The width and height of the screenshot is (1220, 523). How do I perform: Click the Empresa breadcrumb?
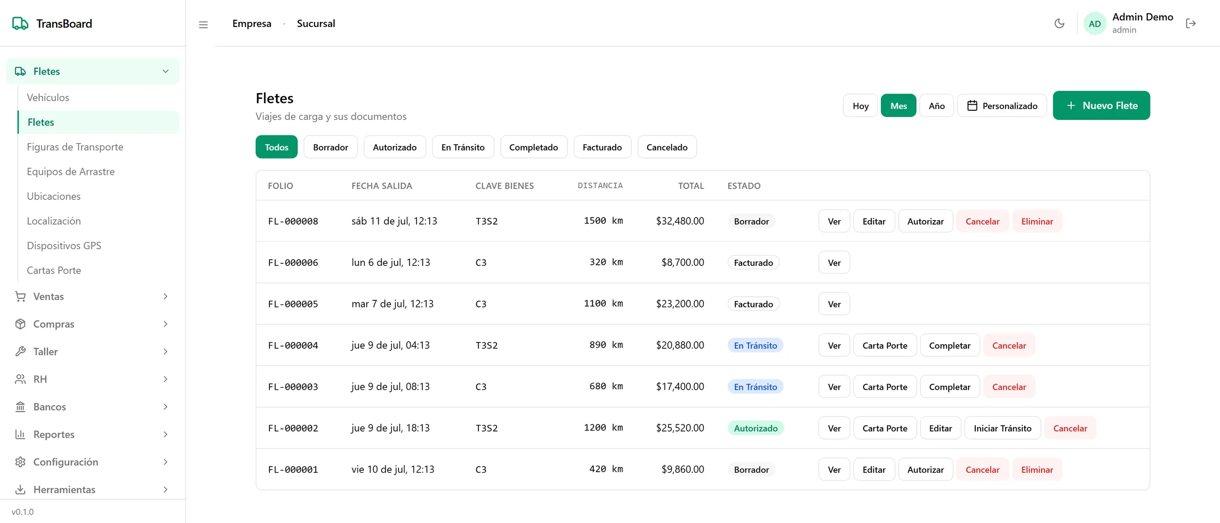[x=252, y=23]
